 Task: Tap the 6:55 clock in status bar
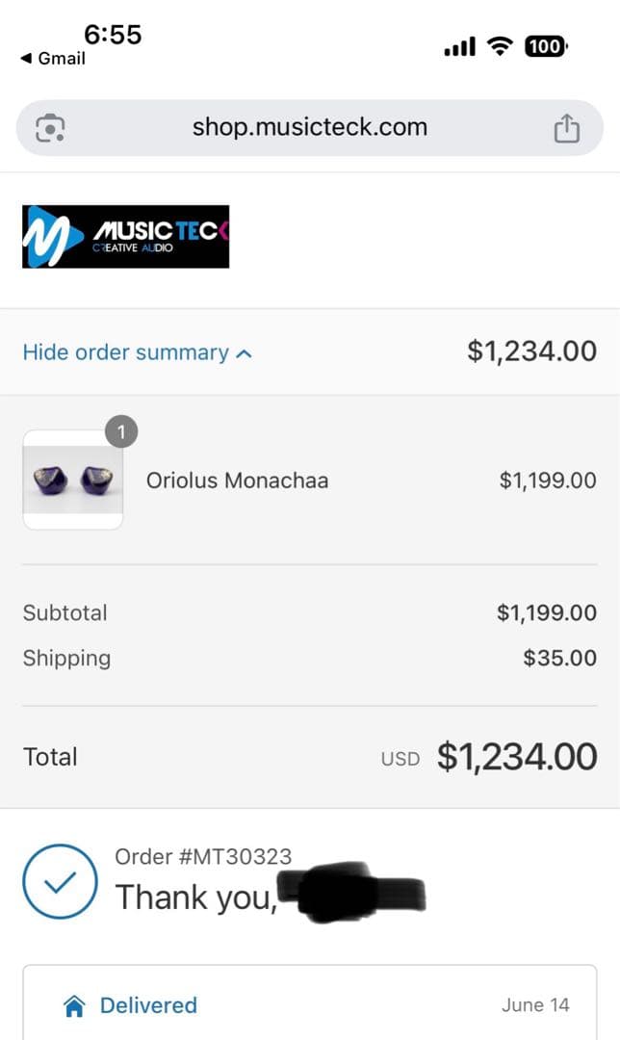[113, 35]
